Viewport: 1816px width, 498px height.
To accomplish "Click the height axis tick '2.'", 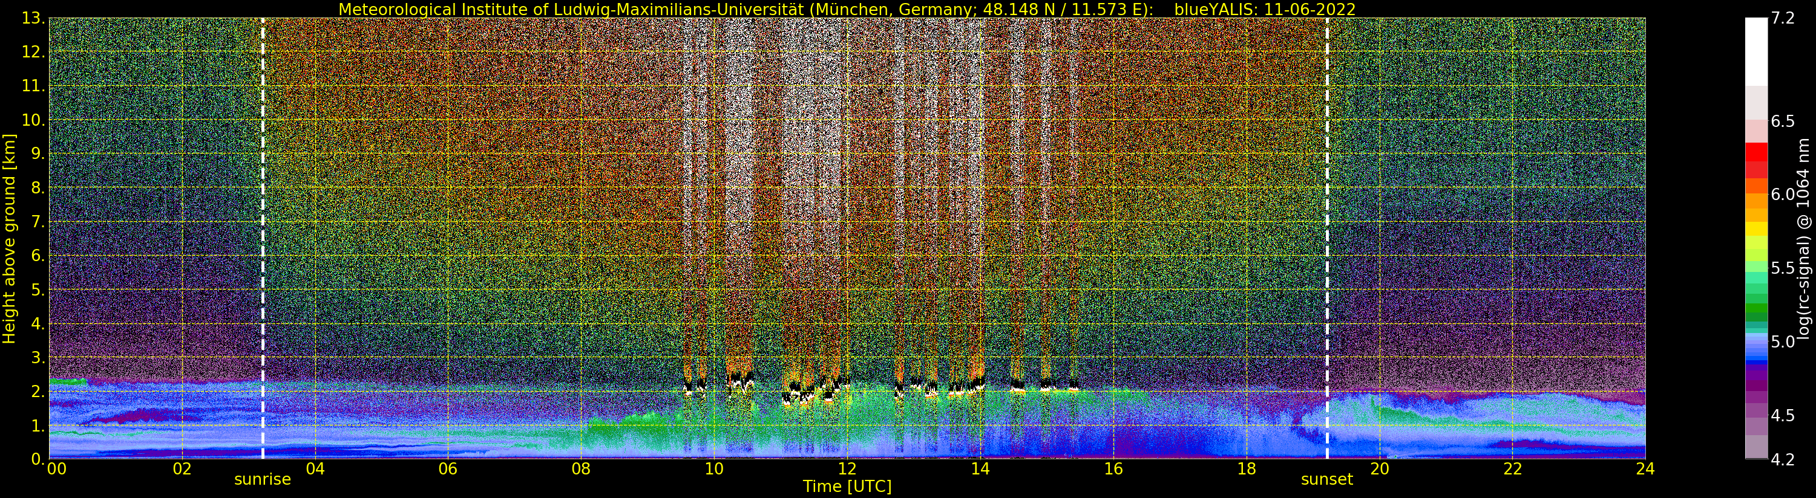I will [38, 392].
